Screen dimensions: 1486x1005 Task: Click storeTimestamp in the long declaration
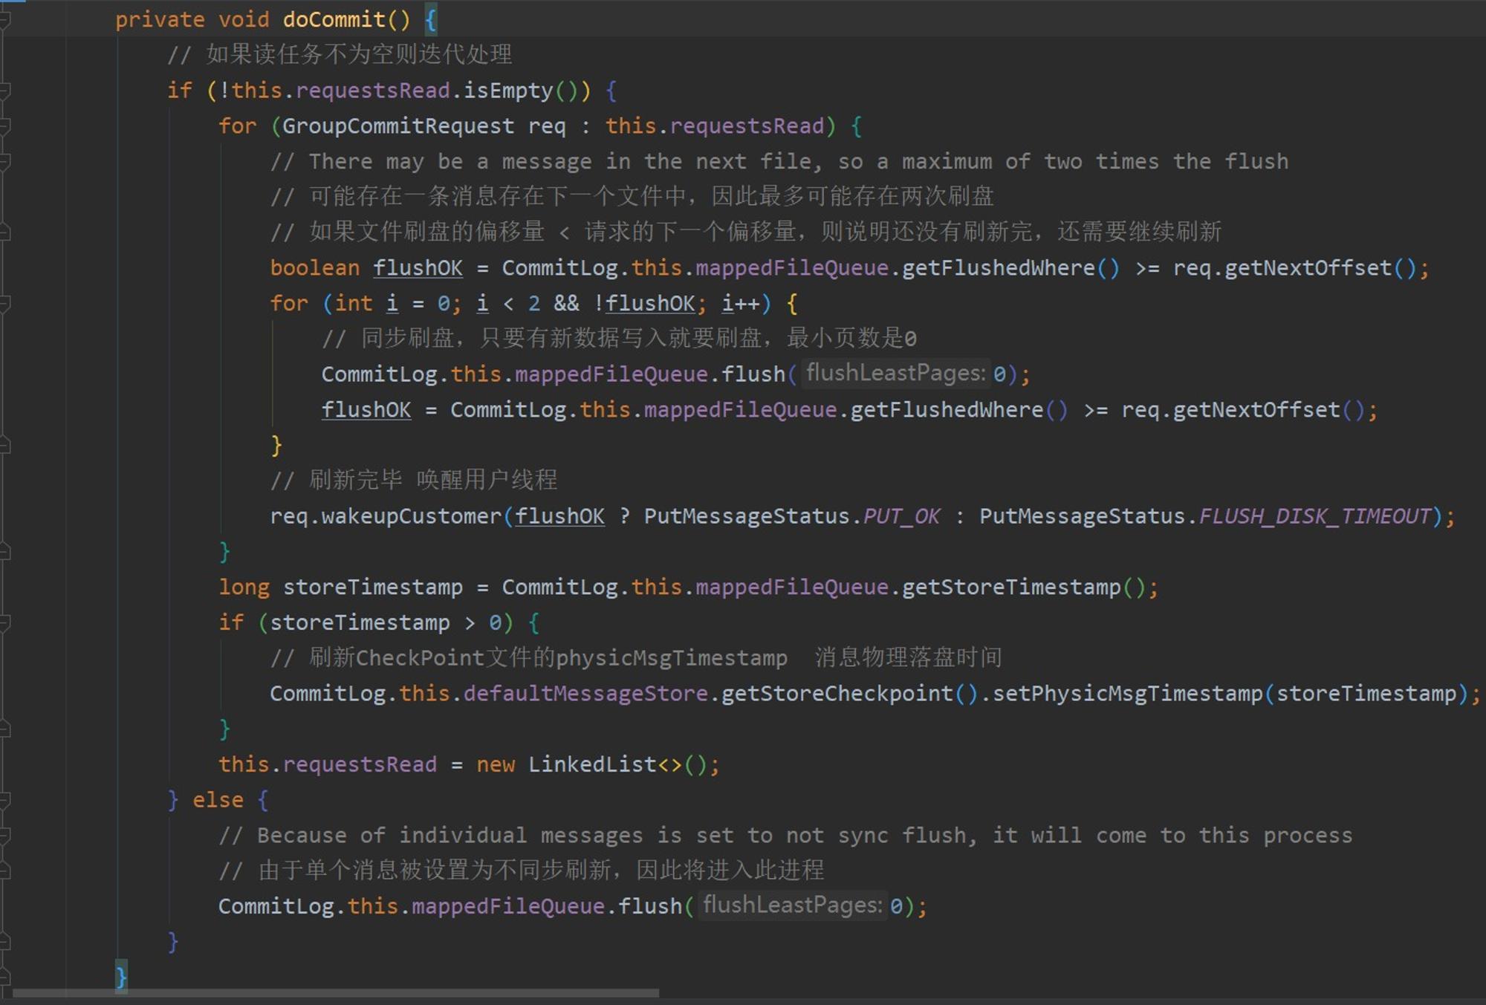372,588
